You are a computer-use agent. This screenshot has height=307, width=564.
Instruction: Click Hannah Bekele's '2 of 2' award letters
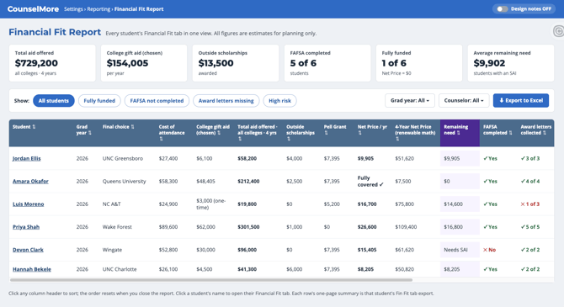tap(530, 269)
